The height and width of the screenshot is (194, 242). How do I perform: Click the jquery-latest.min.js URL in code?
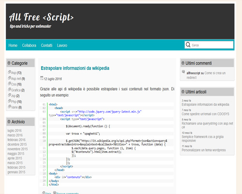109,112
